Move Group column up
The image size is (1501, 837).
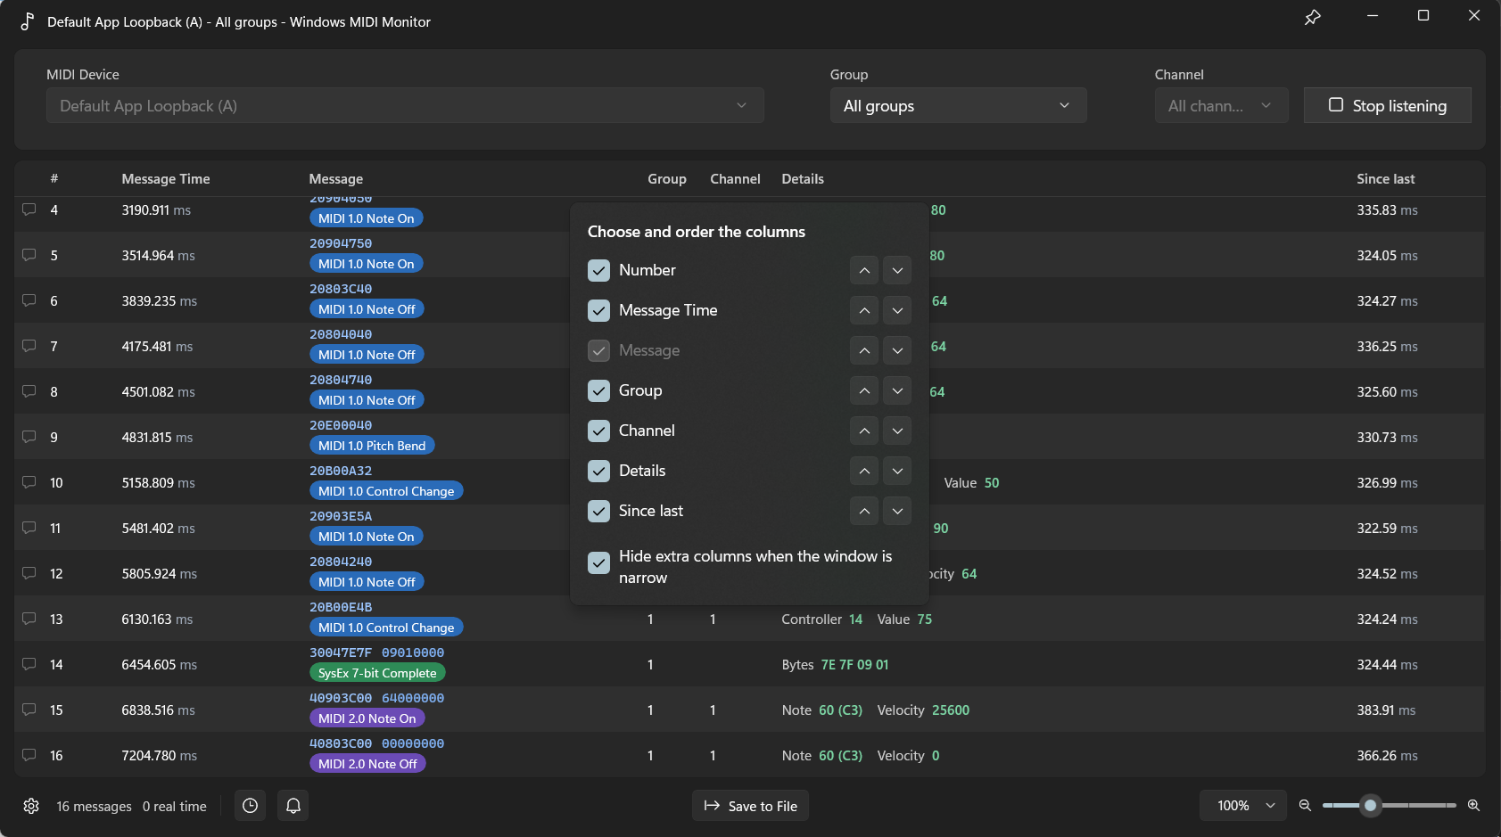(864, 390)
